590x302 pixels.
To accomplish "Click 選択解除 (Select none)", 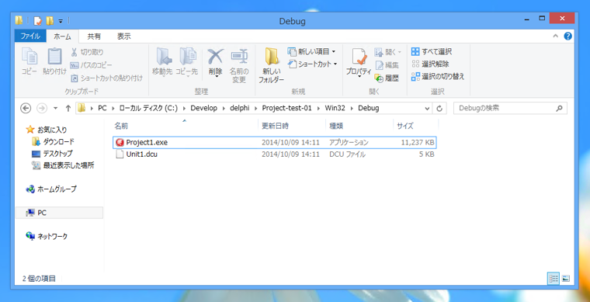I will [x=430, y=64].
